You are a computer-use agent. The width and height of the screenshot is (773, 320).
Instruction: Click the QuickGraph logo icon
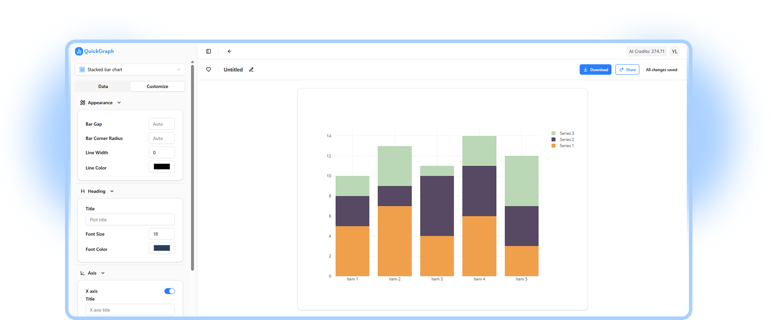79,51
